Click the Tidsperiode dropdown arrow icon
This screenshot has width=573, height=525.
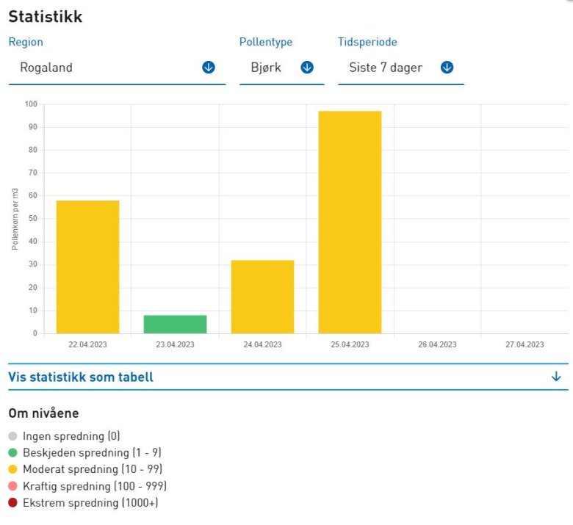pos(447,68)
